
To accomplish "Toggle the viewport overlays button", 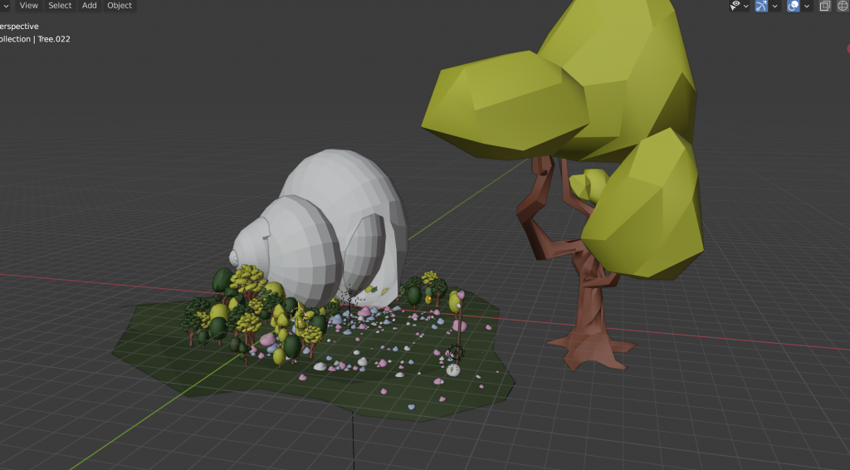I will pyautogui.click(x=793, y=6).
